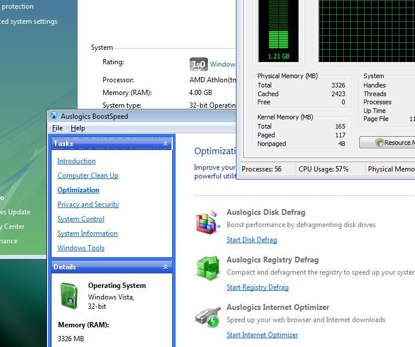Click the Memory (RAM) 4.00 GB value

coord(201,93)
